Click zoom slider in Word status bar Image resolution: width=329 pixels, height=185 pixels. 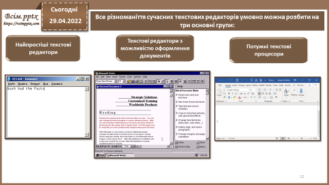[x=302, y=138]
